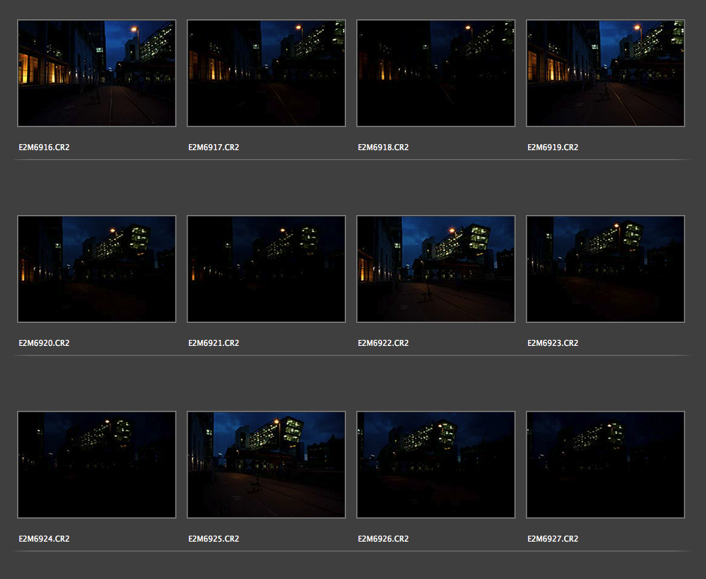Screen dimensions: 706x579
Task: Select the E2M6923.CR2 thumbnail image
Action: pos(605,269)
